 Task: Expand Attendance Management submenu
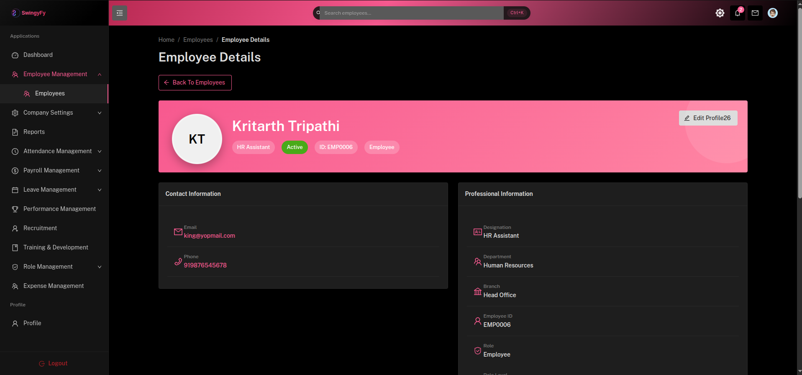[x=100, y=152]
